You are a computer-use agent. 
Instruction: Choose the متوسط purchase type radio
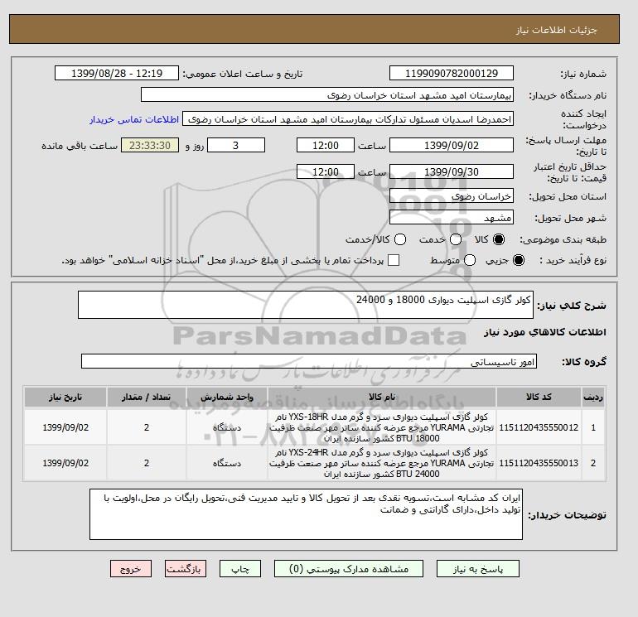470,260
